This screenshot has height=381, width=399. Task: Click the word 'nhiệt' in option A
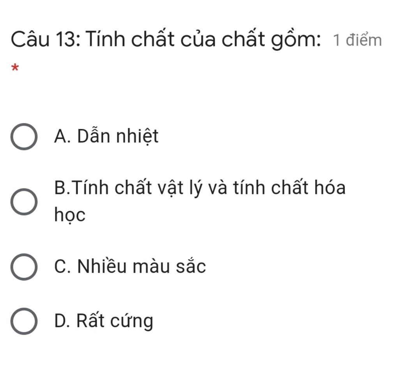pyautogui.click(x=138, y=137)
